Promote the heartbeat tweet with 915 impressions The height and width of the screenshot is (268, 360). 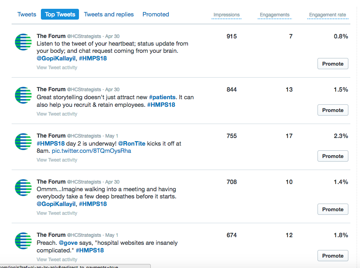pos(333,64)
